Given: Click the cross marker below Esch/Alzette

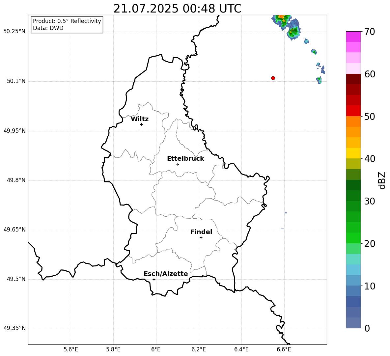Looking at the screenshot, I should [x=154, y=279].
